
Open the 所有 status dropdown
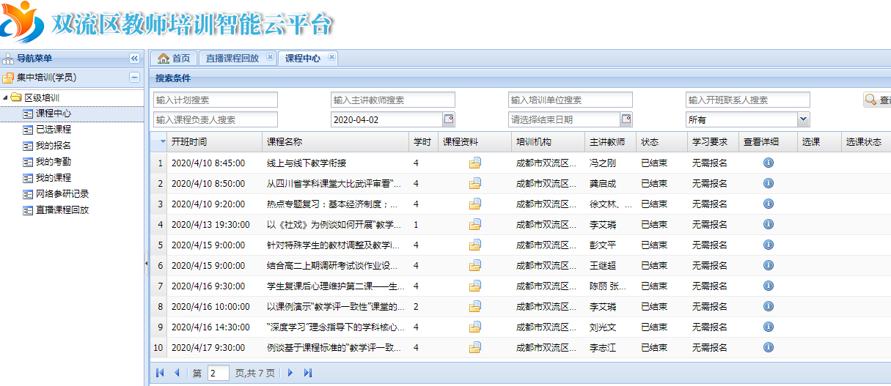[x=803, y=119]
